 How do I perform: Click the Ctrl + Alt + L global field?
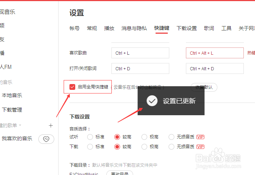[214, 53]
